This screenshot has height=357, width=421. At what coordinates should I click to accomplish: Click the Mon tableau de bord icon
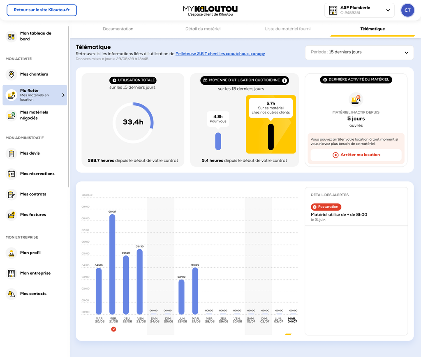coord(11,37)
